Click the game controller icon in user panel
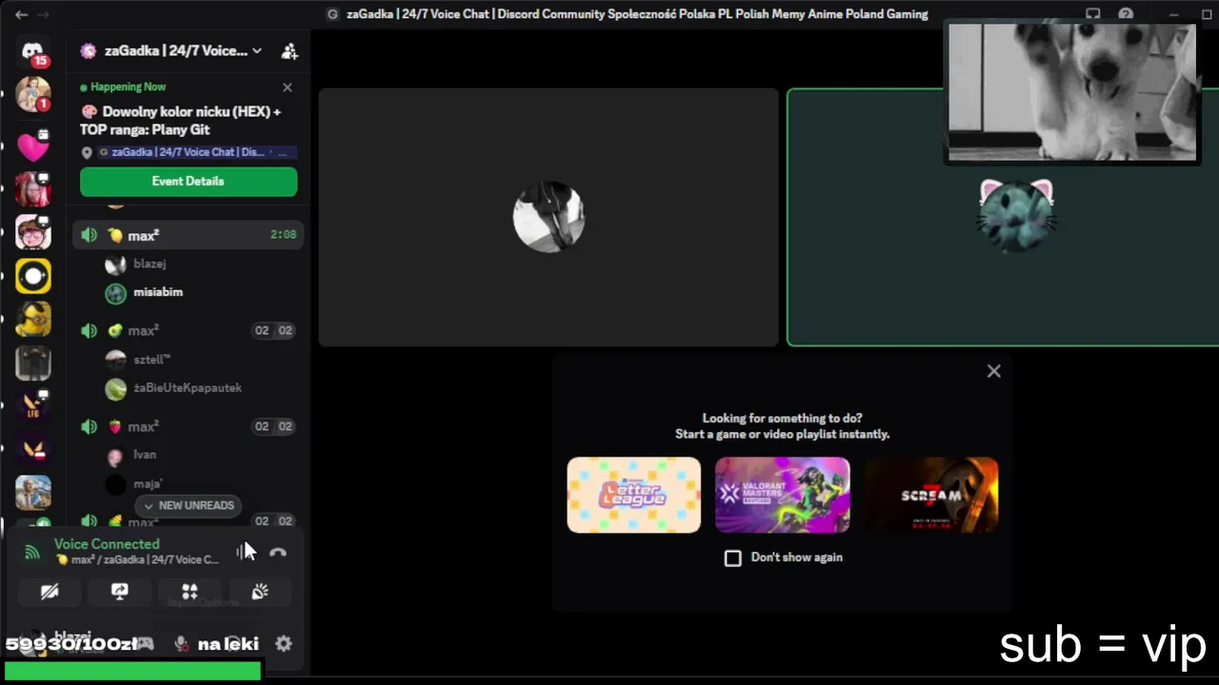The width and height of the screenshot is (1219, 685). (145, 644)
